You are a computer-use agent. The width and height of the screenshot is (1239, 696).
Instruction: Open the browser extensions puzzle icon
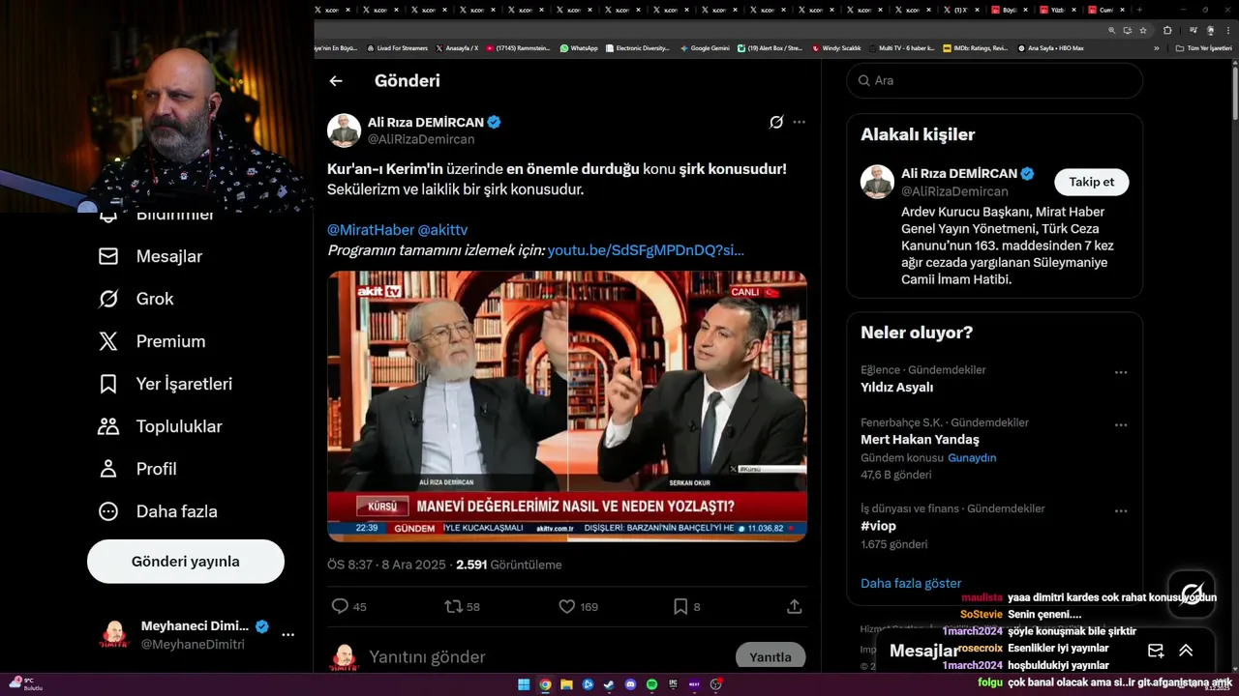click(1168, 30)
